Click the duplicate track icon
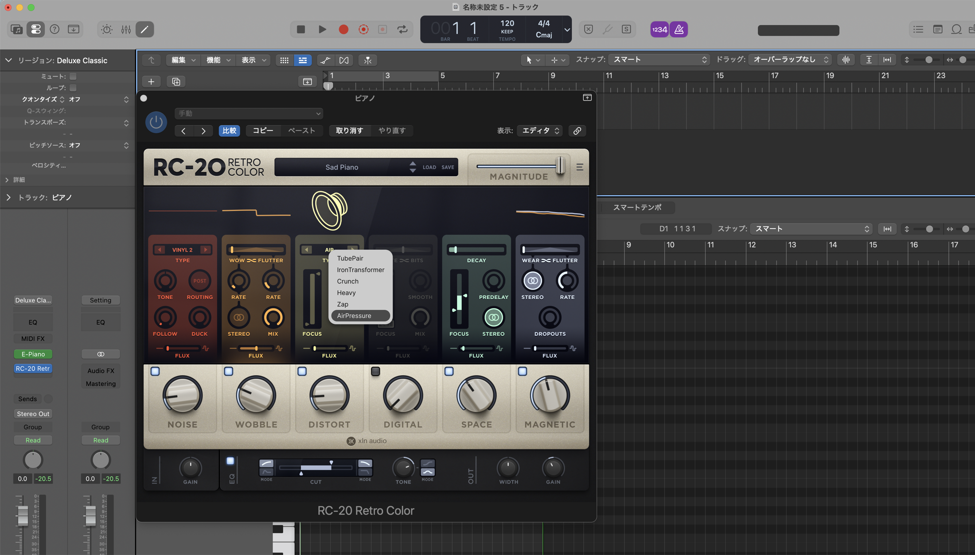Screen dimensions: 975x555 tap(176, 82)
